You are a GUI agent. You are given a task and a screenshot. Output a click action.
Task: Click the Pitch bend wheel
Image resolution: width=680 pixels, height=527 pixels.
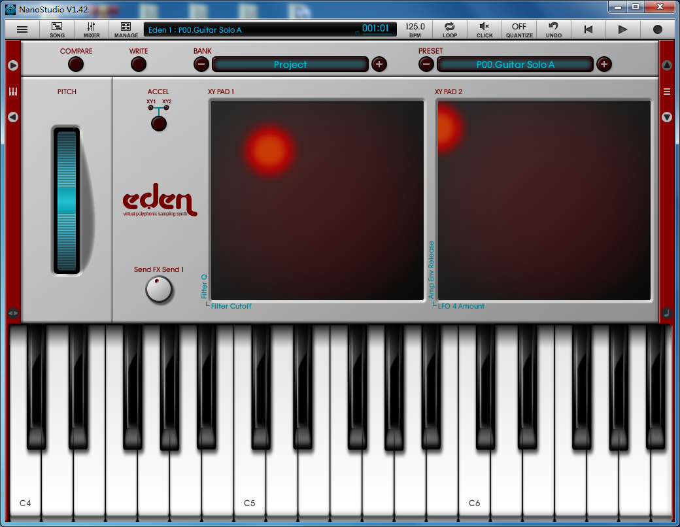(x=67, y=200)
